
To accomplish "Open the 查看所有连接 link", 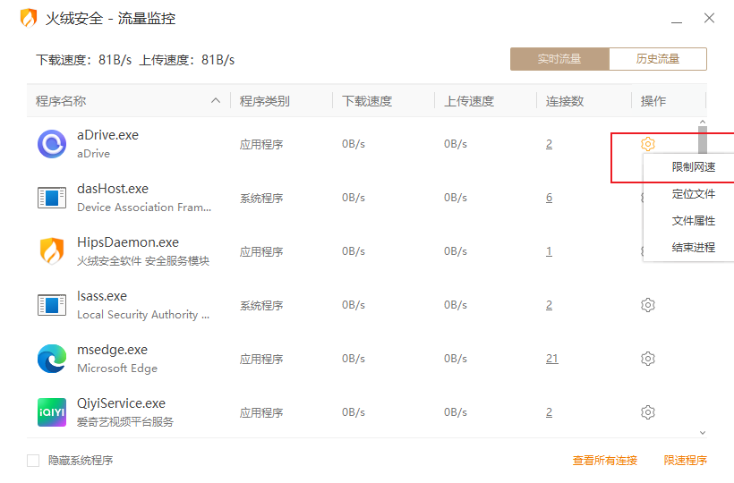I will 605,461.
